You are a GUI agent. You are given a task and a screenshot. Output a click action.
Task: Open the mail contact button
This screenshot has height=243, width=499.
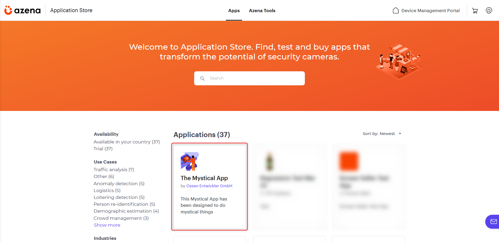tap(493, 222)
